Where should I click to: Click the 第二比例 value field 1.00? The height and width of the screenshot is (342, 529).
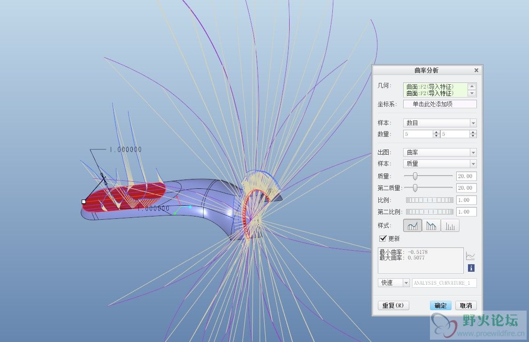coord(466,212)
